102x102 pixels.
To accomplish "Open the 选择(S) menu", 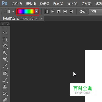I will (x=86, y=4).
